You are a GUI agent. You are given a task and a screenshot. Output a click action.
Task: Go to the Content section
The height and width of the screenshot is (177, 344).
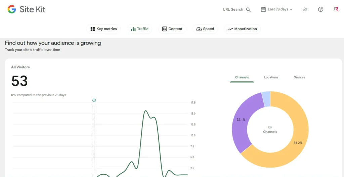pyautogui.click(x=172, y=29)
